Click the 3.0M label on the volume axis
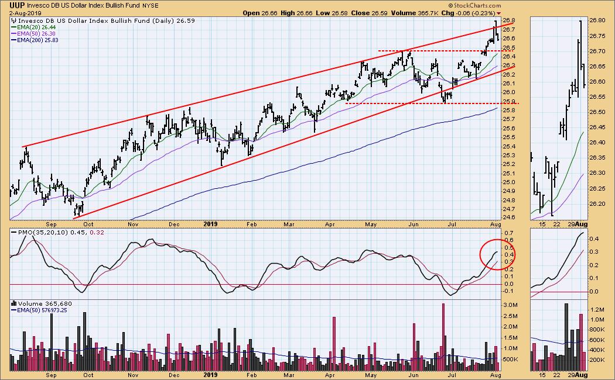The height and width of the screenshot is (380, 615). [510, 305]
